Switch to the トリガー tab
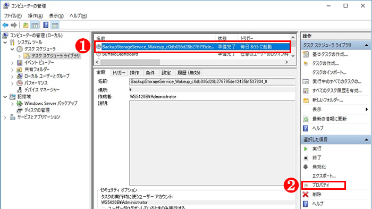 (119, 73)
